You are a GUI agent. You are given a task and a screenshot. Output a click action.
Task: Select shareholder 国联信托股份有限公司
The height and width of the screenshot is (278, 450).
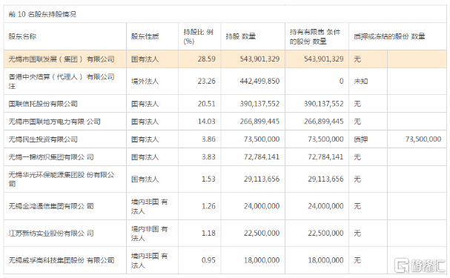43,104
